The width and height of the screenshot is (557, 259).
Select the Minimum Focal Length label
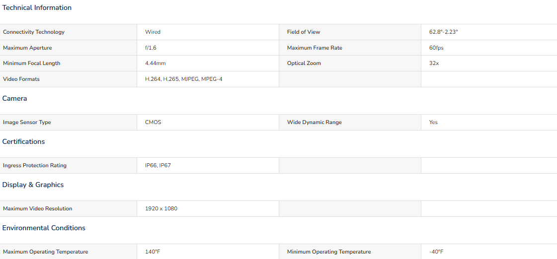(32, 63)
